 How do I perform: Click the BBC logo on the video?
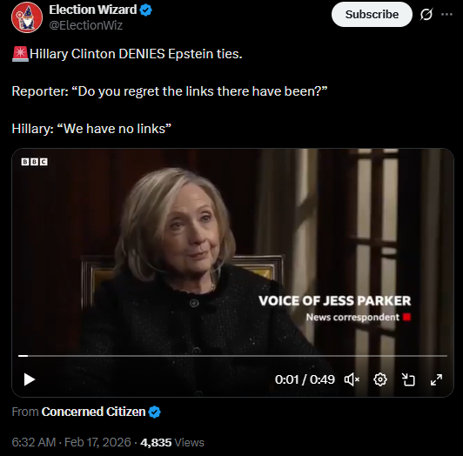34,162
